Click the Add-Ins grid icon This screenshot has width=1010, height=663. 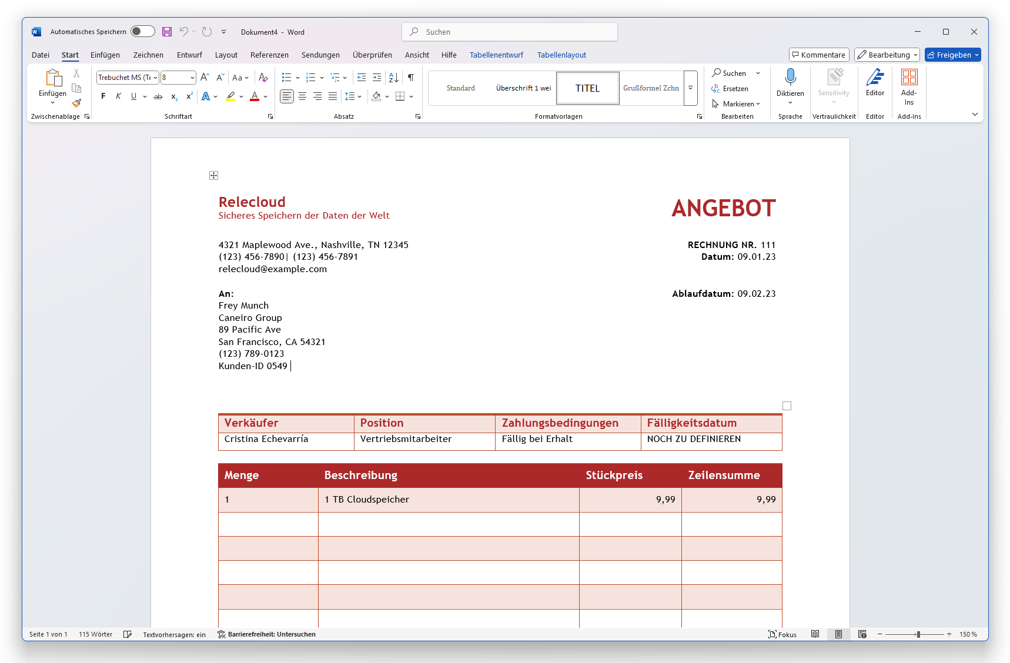909,78
